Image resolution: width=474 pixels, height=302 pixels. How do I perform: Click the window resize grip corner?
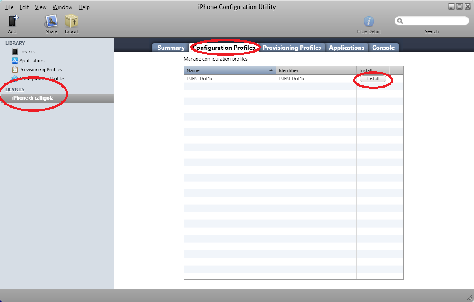470,298
